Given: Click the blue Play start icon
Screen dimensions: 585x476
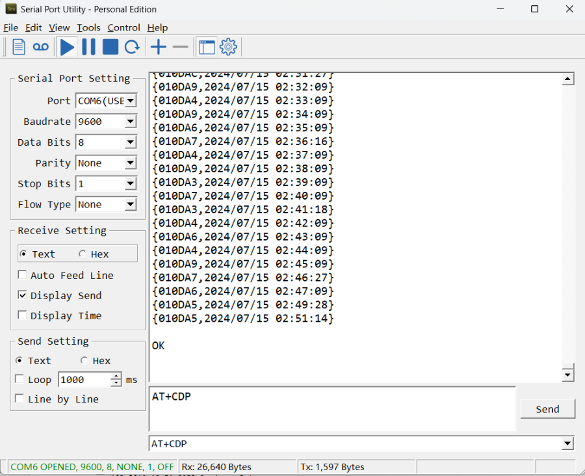Looking at the screenshot, I should (x=67, y=47).
